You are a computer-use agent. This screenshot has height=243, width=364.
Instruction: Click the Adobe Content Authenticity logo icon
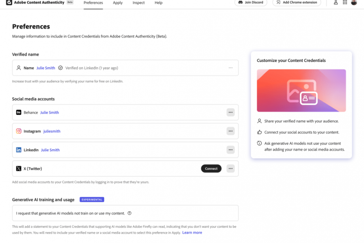[9, 3]
